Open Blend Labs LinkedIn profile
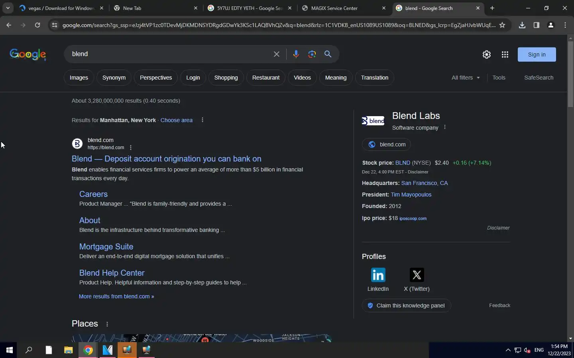 378,280
